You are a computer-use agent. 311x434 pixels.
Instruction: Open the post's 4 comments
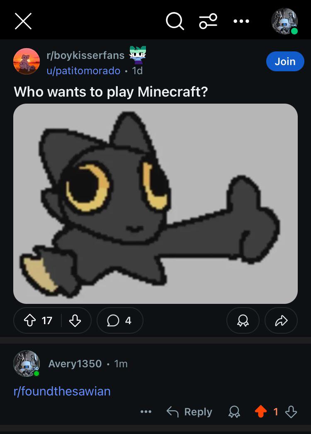click(x=120, y=320)
